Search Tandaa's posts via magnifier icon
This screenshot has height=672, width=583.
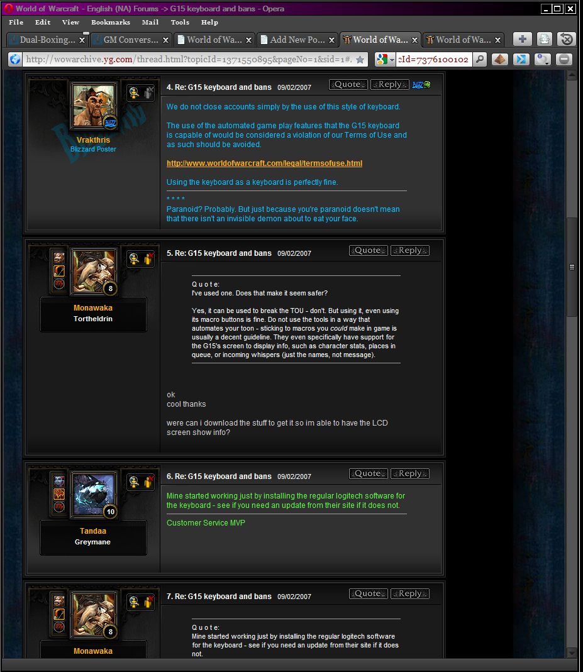point(134,482)
